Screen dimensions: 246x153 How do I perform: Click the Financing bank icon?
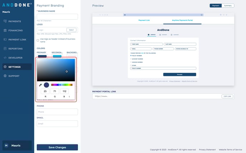5,30
